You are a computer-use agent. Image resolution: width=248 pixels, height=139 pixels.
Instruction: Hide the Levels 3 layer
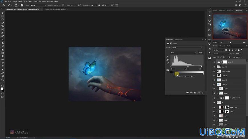click(214, 62)
